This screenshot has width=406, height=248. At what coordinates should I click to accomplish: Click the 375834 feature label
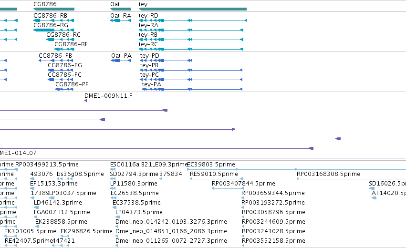click(x=171, y=174)
